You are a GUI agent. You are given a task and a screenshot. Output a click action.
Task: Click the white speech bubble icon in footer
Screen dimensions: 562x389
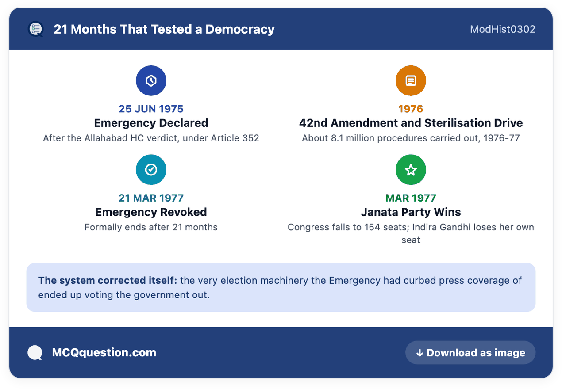[x=35, y=353]
